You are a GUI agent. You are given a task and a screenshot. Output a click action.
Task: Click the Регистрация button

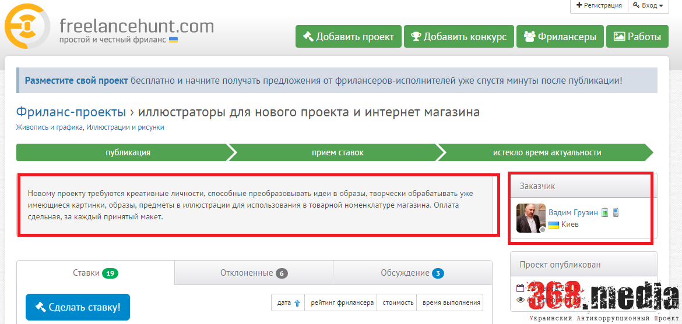pyautogui.click(x=599, y=6)
